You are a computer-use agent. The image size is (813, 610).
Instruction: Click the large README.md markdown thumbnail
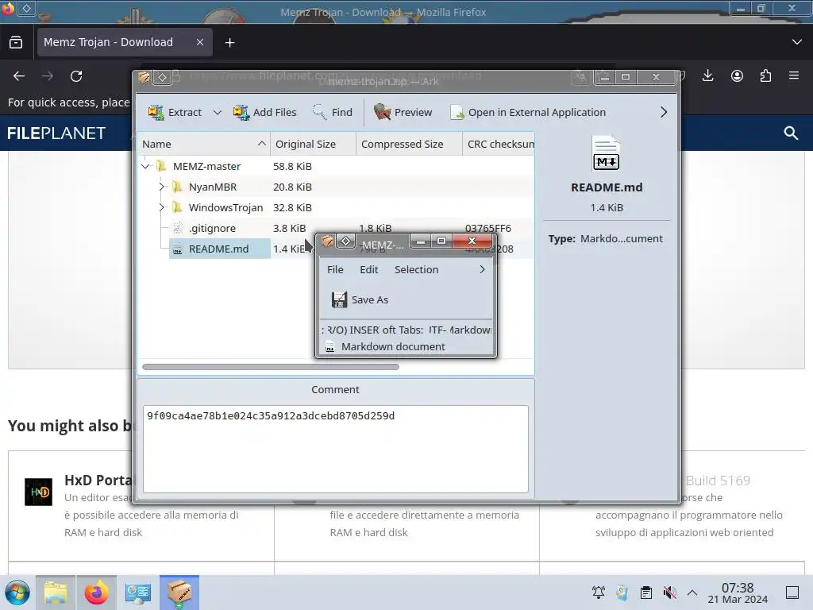point(606,153)
